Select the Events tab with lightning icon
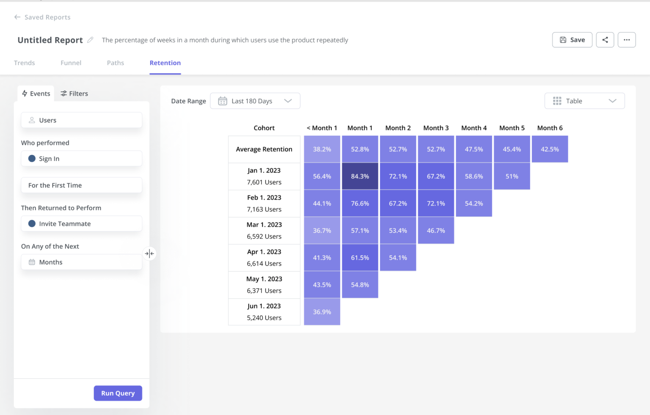The width and height of the screenshot is (650, 415). (x=36, y=93)
